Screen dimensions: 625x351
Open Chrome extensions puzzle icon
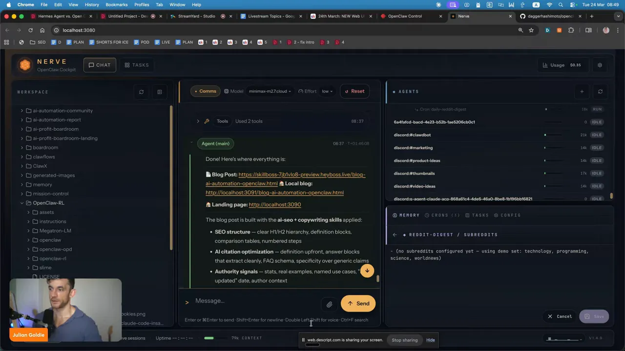571,30
